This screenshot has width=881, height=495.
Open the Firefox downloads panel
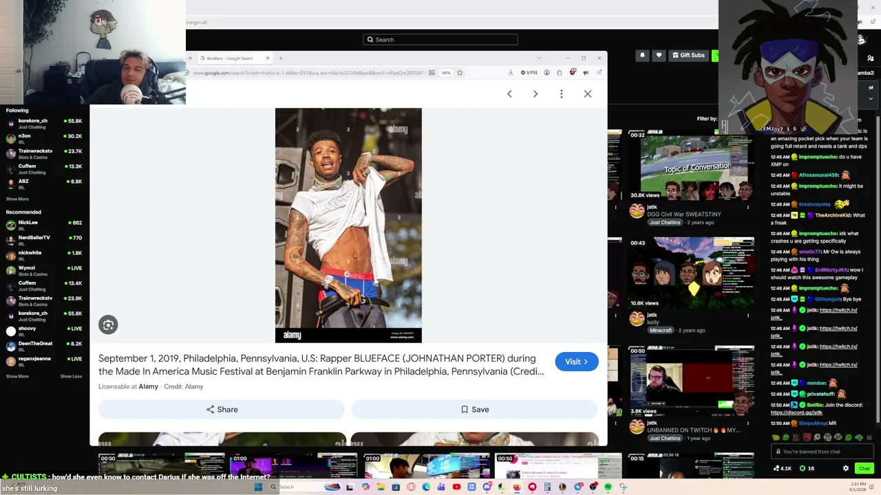(511, 72)
